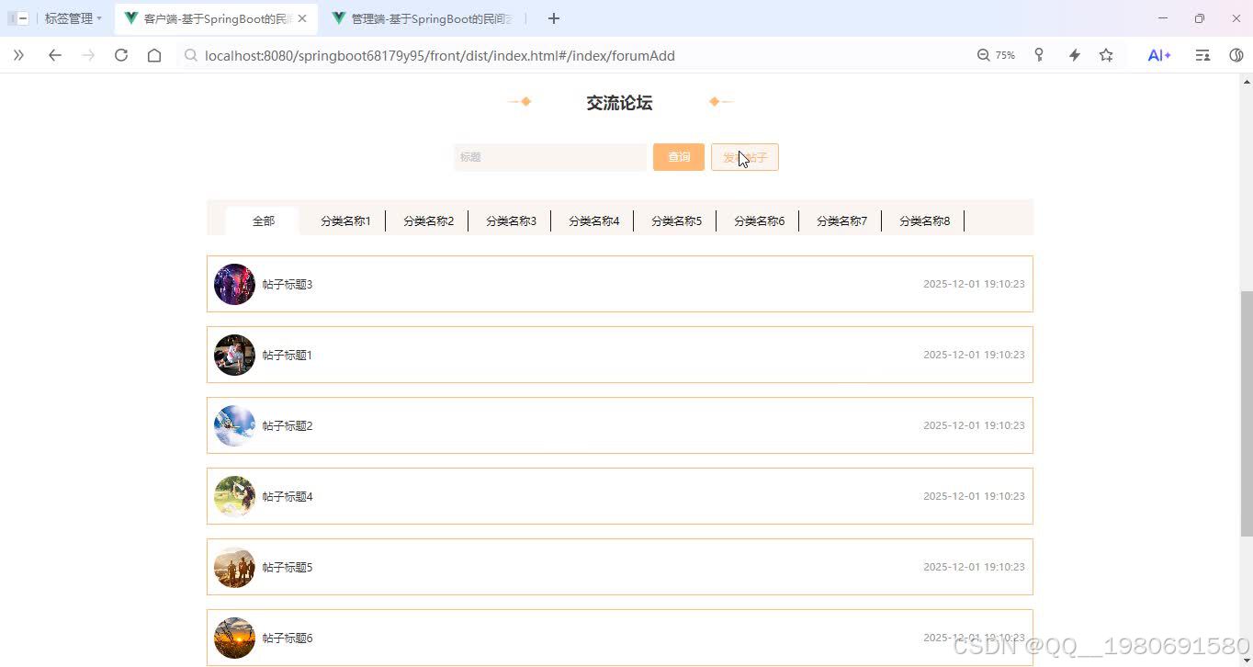Expand the hidden toolbar chevrons
The width and height of the screenshot is (1253, 667).
pyautogui.click(x=18, y=55)
